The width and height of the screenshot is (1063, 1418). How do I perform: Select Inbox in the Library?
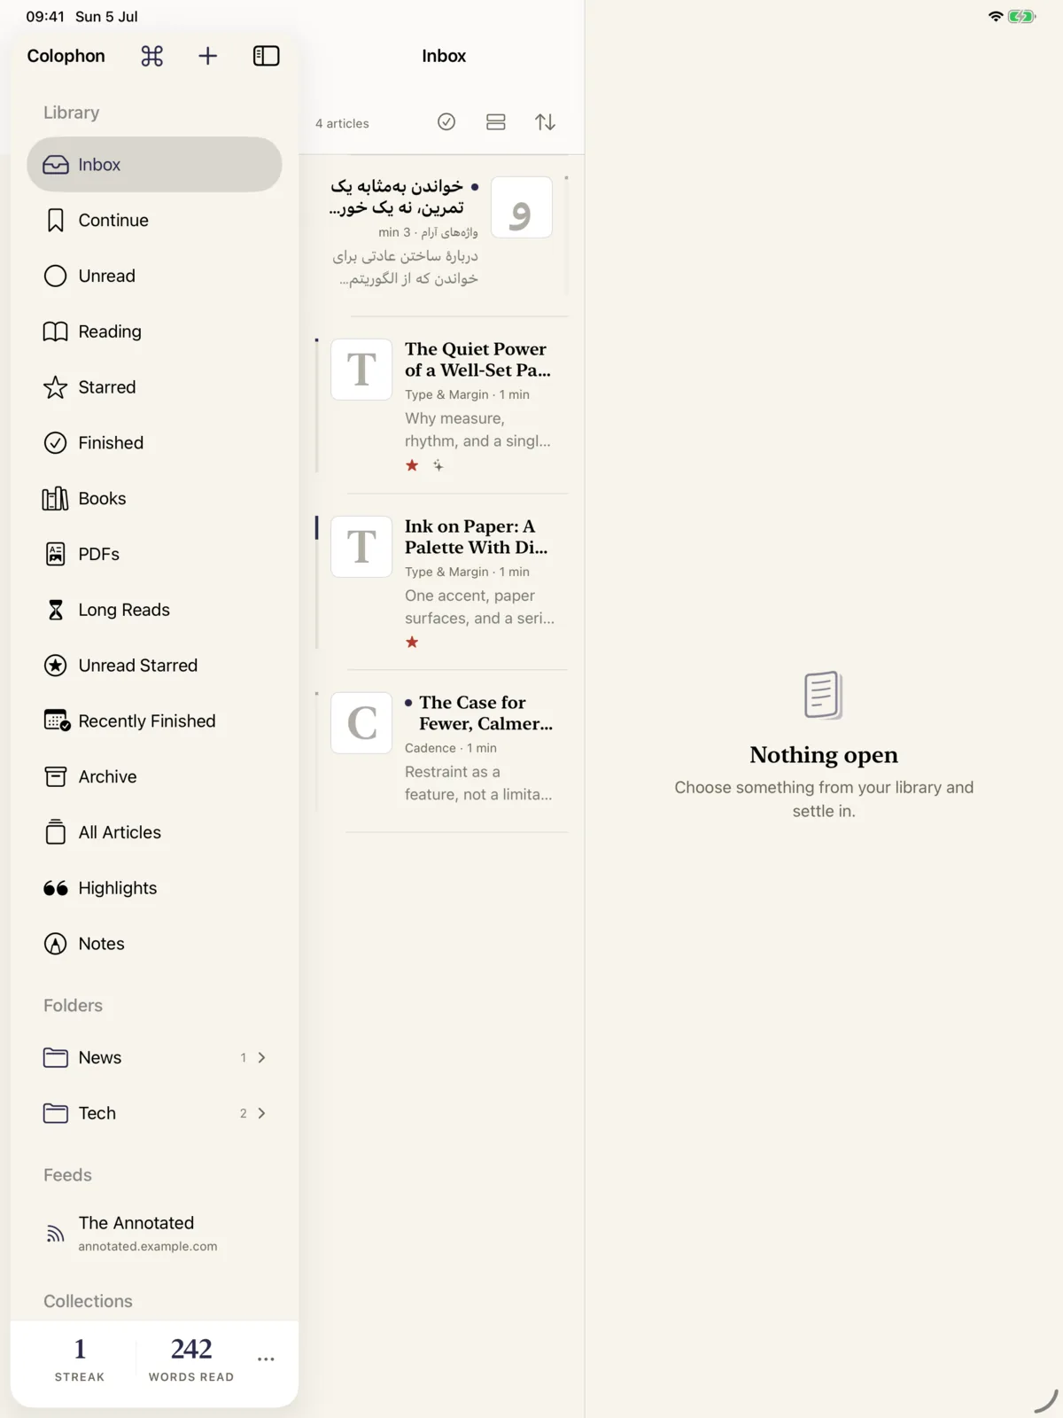(x=154, y=165)
